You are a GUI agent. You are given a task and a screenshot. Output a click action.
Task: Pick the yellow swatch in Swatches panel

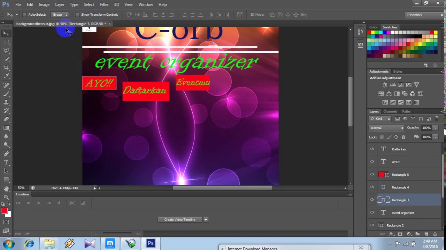coord(373,33)
